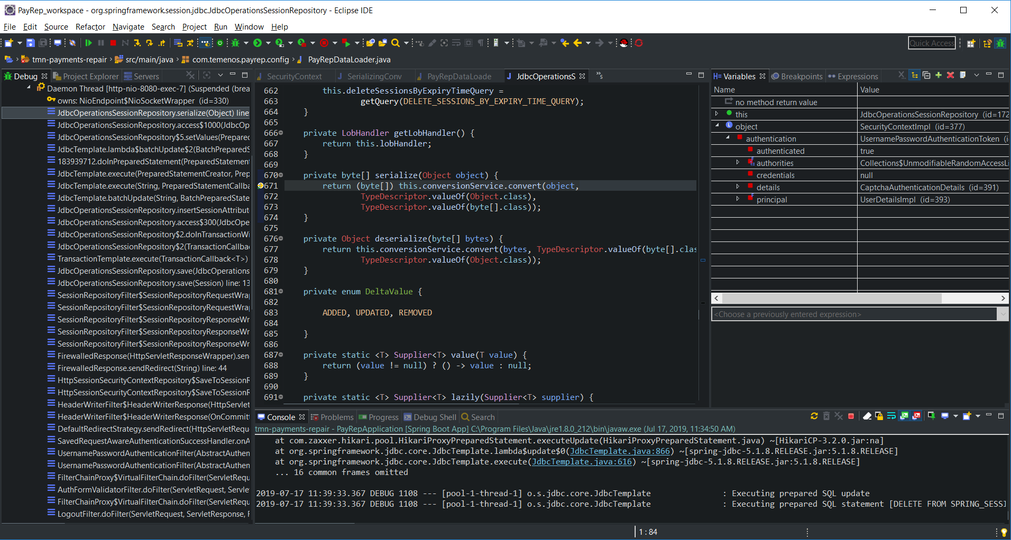Toggle Word Wrap in Console toolbar

click(x=891, y=416)
